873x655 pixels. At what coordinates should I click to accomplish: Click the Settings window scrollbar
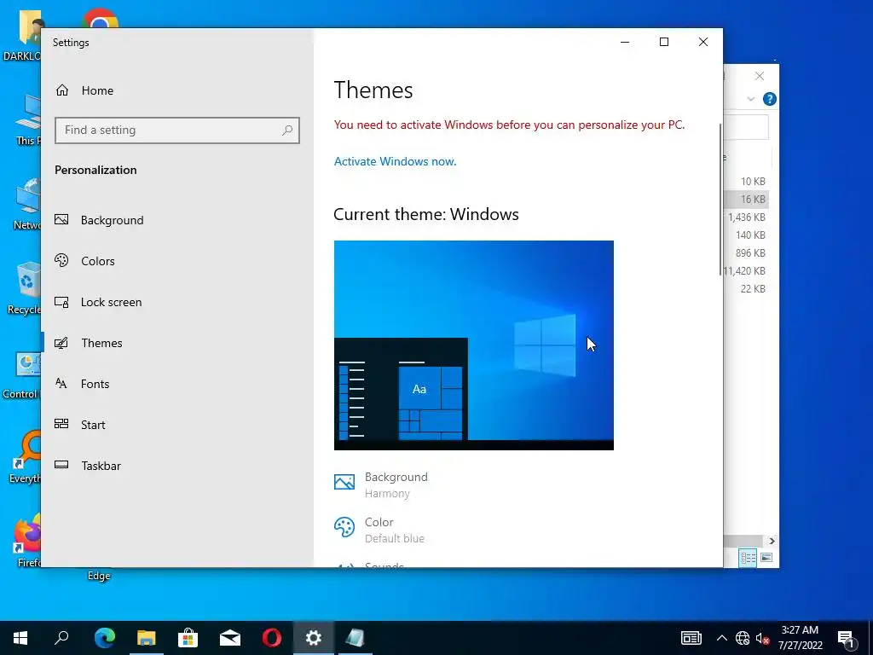720,200
